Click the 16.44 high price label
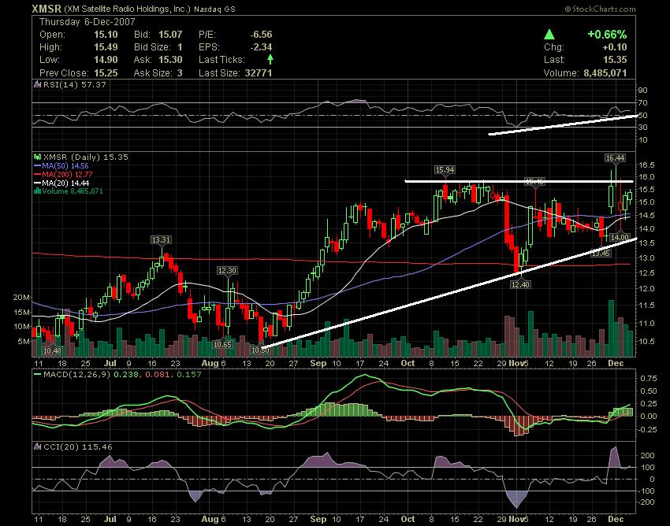Screen dimensions: 670x526 tap(616, 158)
